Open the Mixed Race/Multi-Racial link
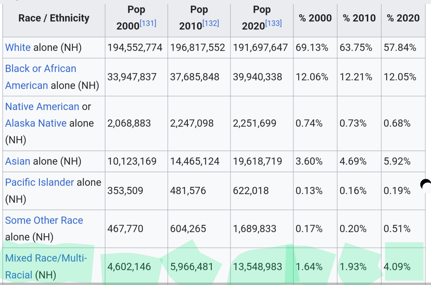 [46, 266]
